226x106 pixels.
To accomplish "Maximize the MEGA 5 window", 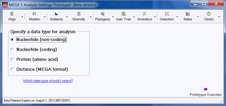I will pos(203,4).
